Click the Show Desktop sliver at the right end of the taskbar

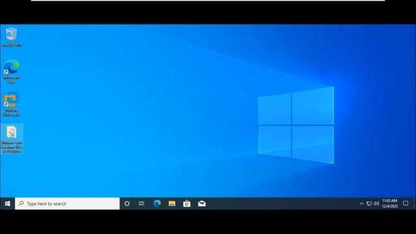(415, 203)
